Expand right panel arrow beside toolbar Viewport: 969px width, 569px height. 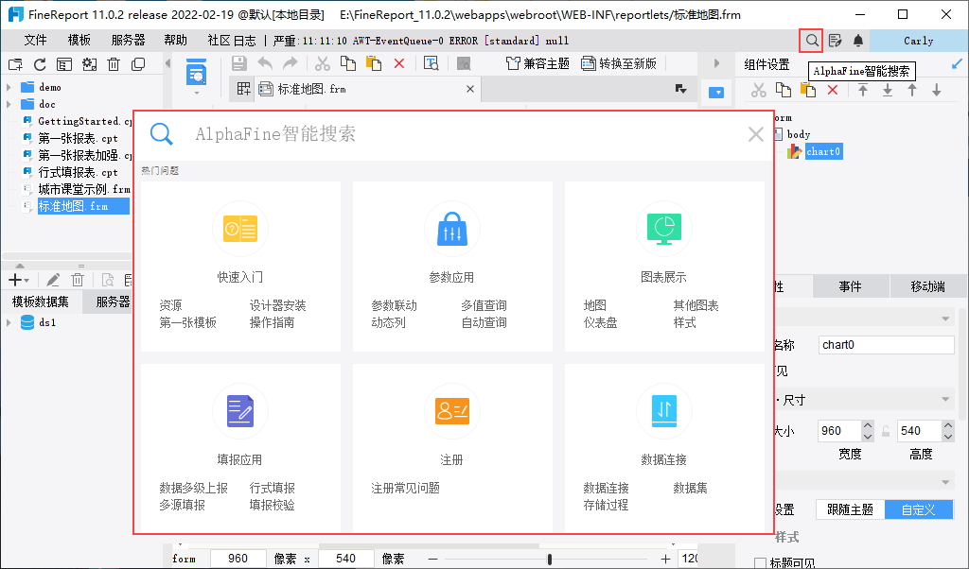tap(716, 63)
